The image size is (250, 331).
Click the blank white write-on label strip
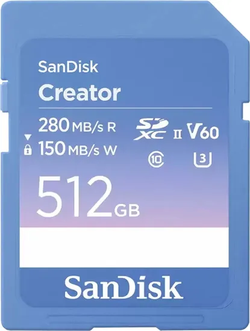(124, 247)
